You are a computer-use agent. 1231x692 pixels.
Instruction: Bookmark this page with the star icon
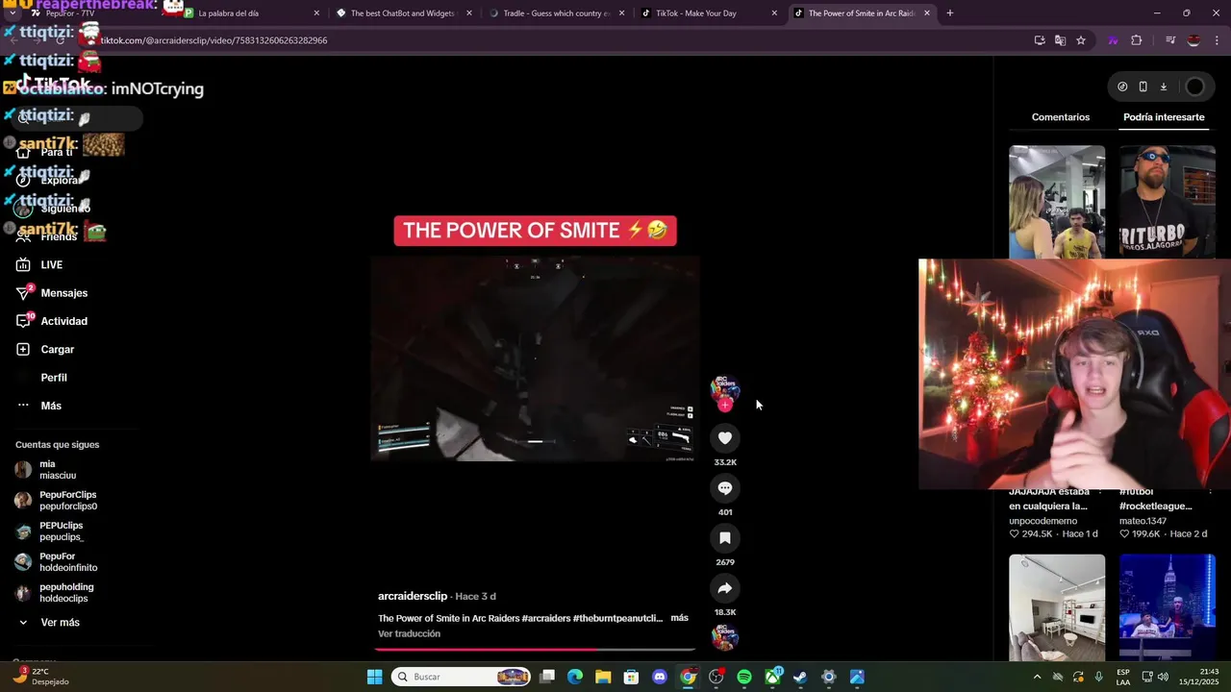1081,40
